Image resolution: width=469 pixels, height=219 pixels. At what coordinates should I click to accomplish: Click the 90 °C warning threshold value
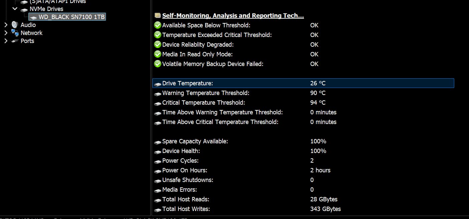[318, 93]
